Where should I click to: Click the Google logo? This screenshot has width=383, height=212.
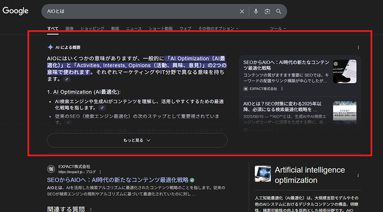[x=16, y=11]
